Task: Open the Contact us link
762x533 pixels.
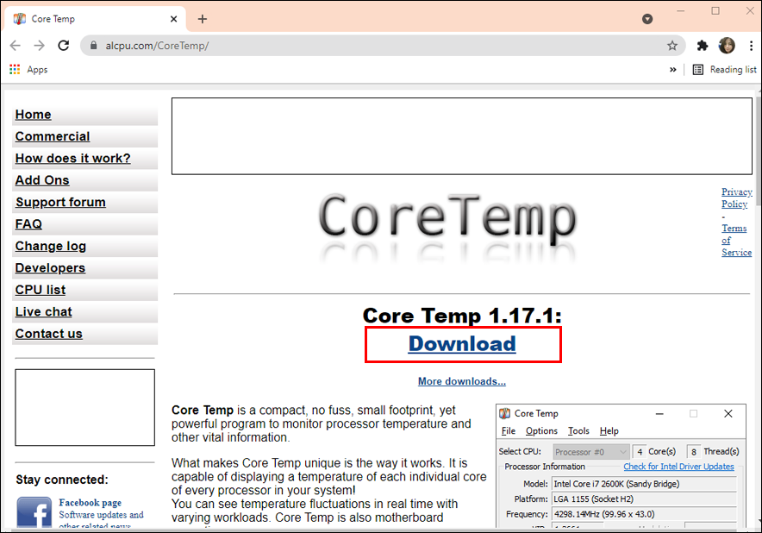Action: tap(48, 333)
